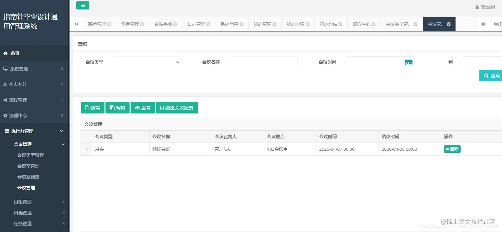The width and height of the screenshot is (502, 232).
Task: Expand 个人办公 sidebar menu chevron
Action: click(62, 84)
